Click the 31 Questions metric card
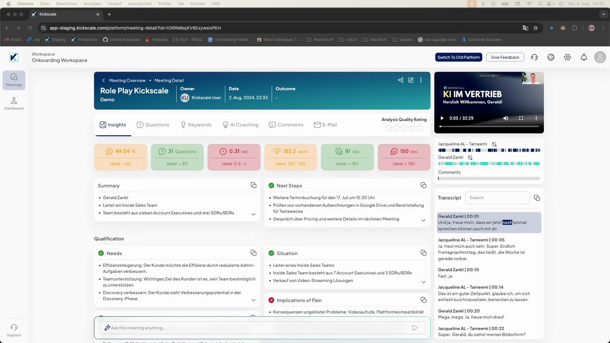The height and width of the screenshot is (343, 610). (177, 157)
